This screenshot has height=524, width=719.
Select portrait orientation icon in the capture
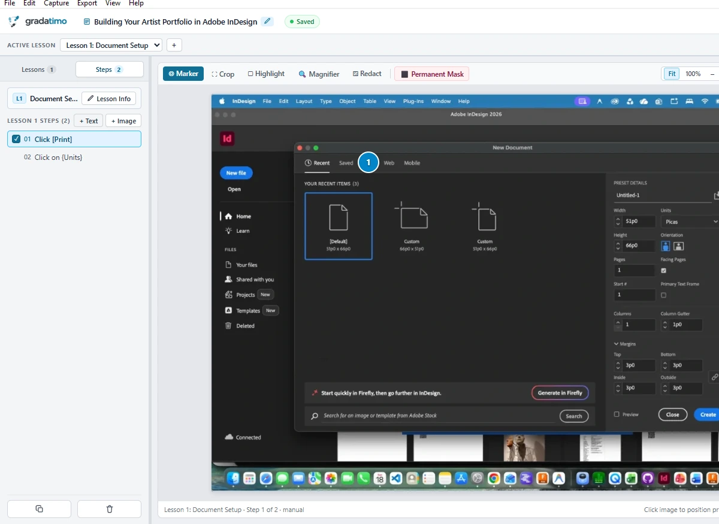(666, 246)
